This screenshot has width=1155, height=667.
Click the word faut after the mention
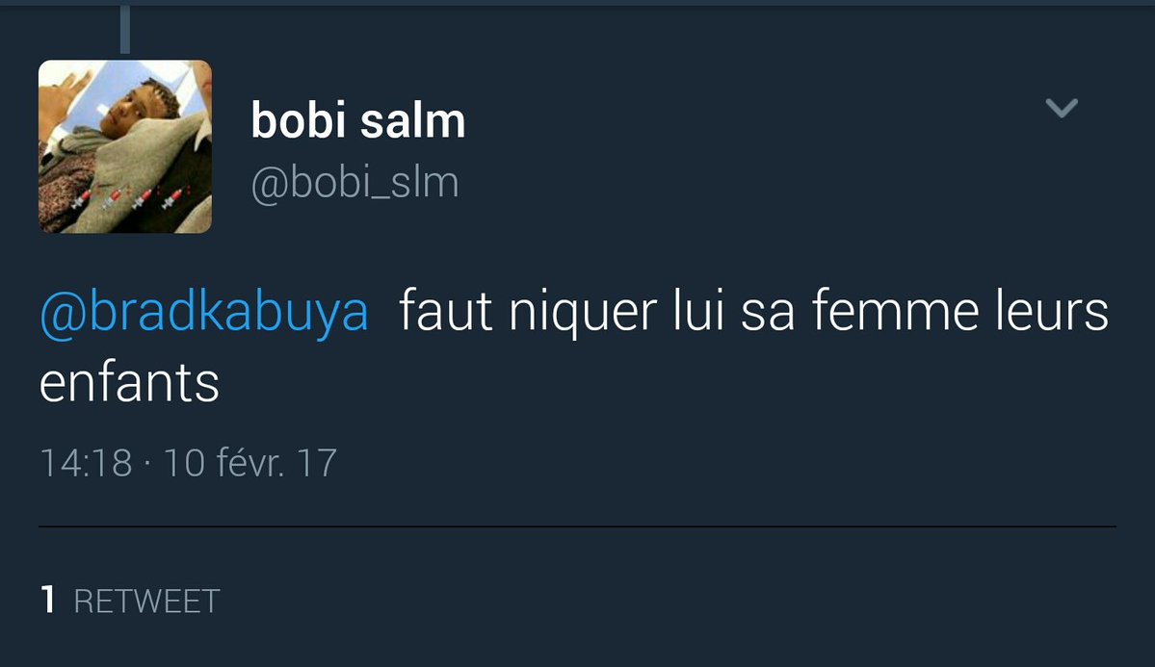pos(446,312)
